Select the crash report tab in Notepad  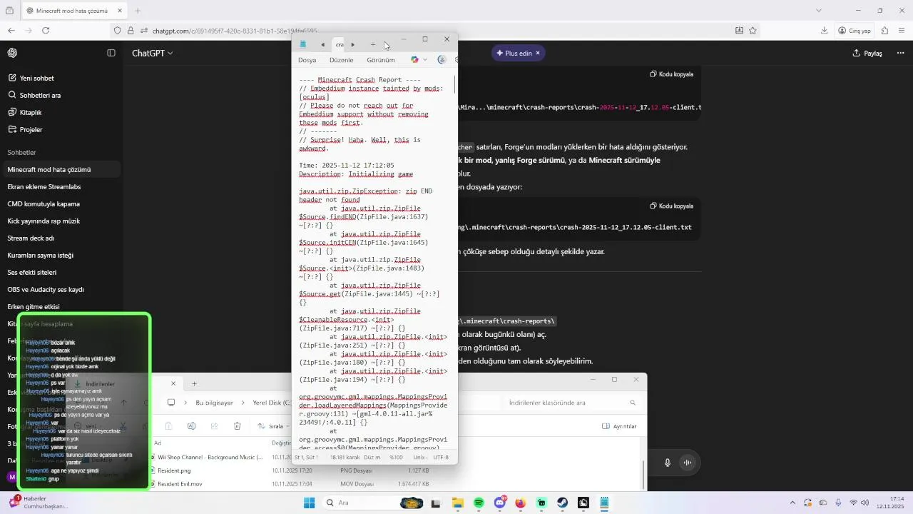click(x=340, y=44)
